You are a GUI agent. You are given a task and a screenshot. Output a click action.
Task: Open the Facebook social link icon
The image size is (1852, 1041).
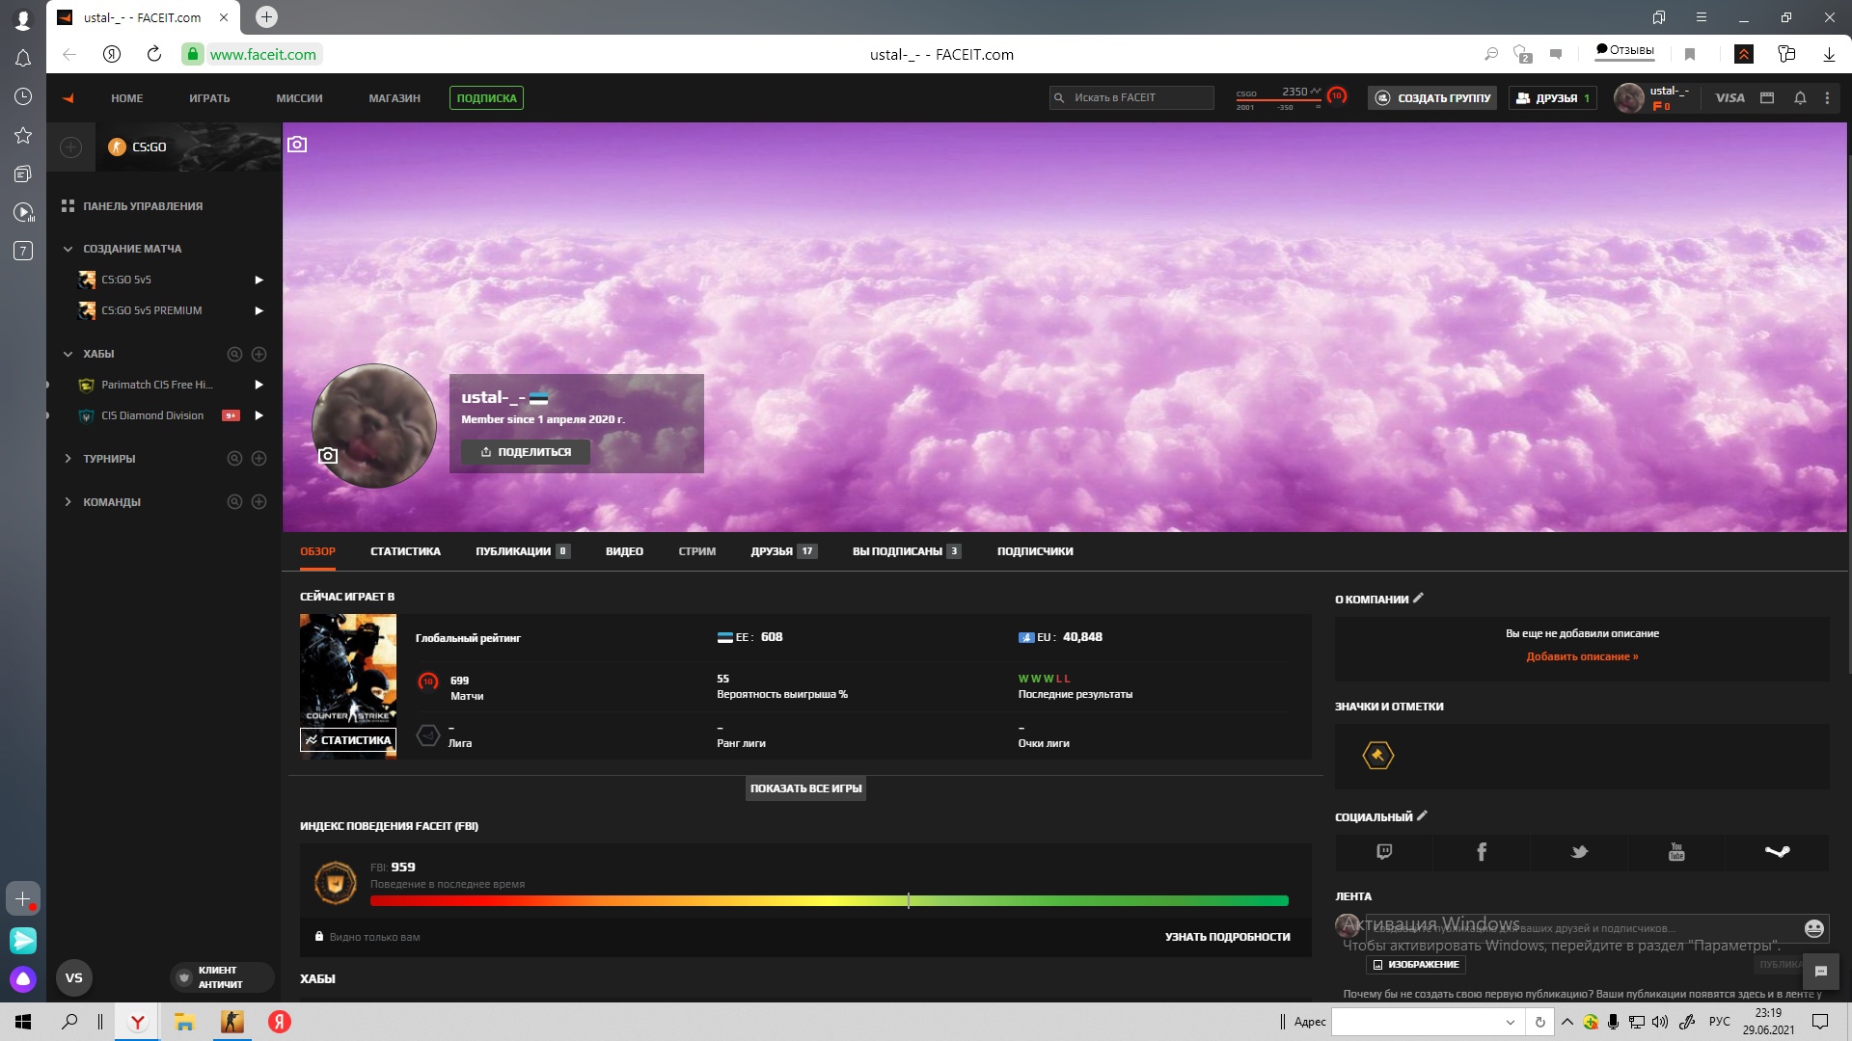pyautogui.click(x=1482, y=851)
